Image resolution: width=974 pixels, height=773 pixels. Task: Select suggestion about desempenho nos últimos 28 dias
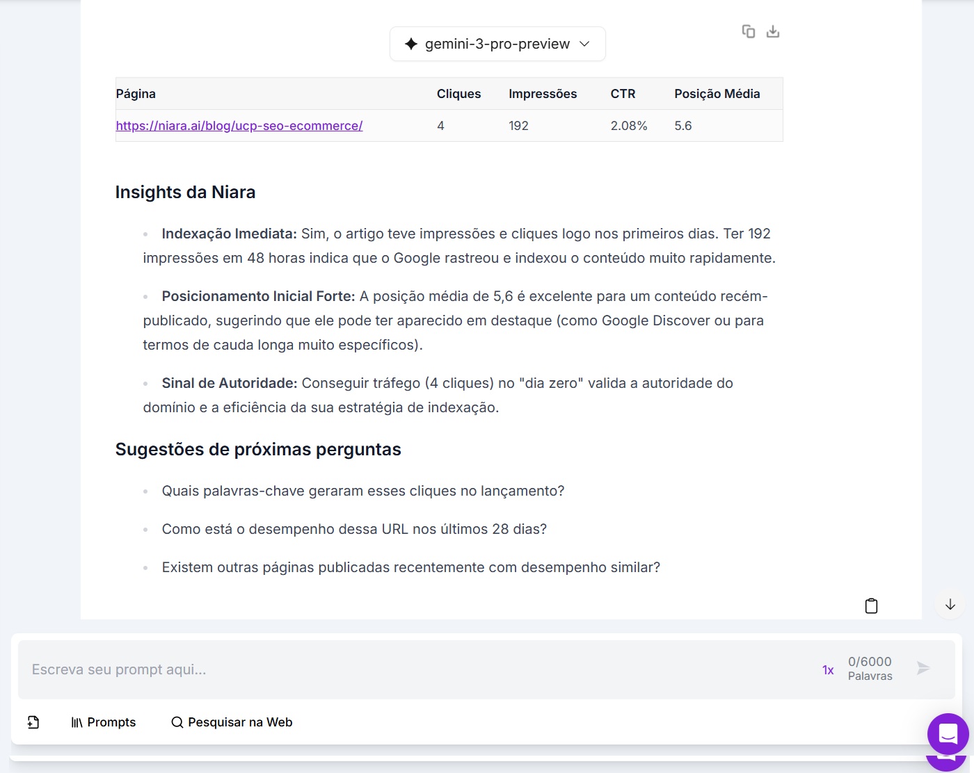tap(354, 529)
